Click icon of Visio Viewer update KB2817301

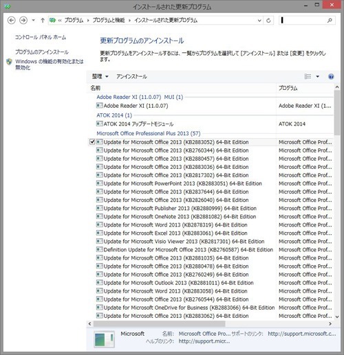(x=99, y=241)
